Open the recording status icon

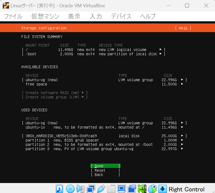tap(132, 189)
